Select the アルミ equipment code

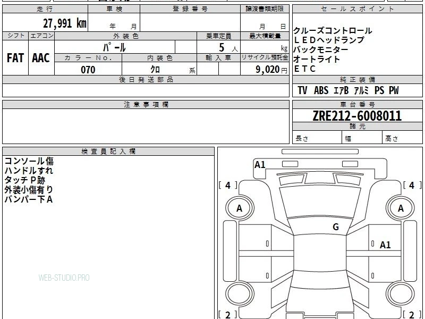click(x=361, y=90)
